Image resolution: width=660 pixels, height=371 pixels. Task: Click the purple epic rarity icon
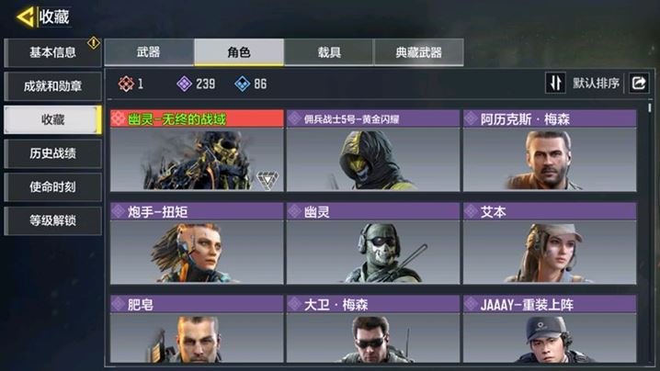[x=184, y=84]
